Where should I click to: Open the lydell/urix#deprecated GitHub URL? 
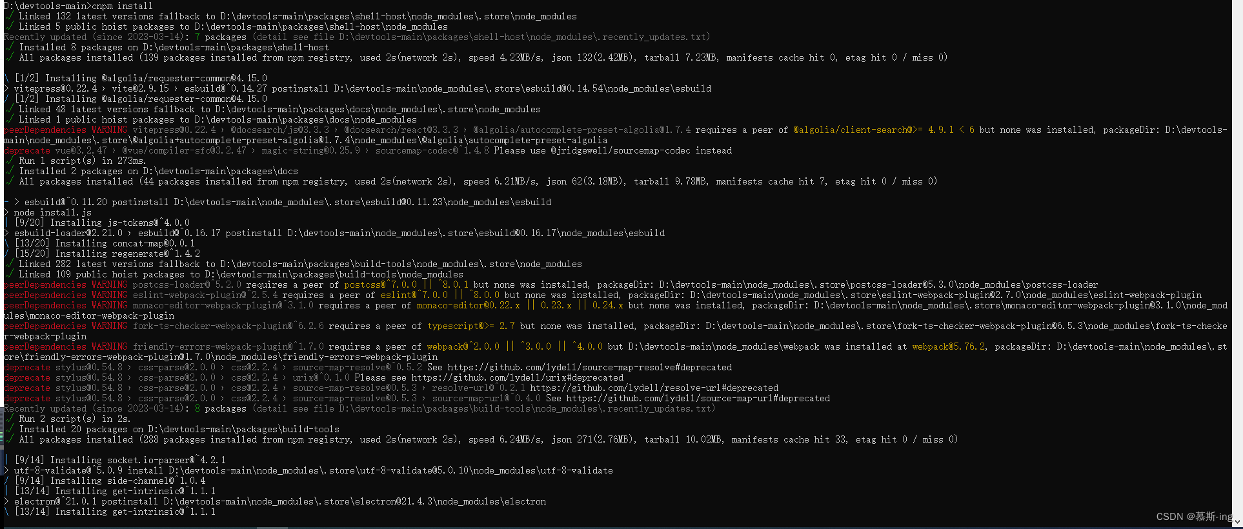(518, 377)
